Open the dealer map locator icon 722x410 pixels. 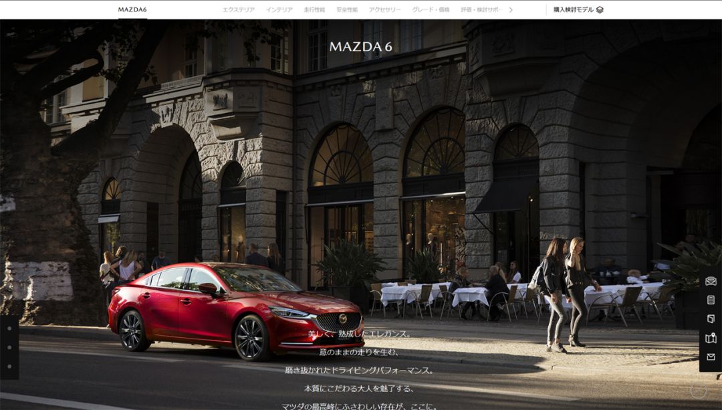point(711,338)
